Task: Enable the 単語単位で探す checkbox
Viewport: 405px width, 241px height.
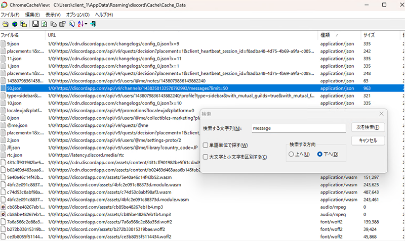Action: [x=206, y=146]
